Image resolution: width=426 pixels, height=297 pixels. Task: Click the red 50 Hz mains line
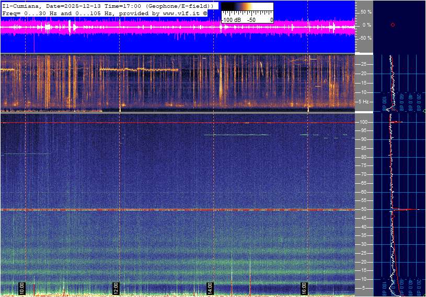point(157,210)
